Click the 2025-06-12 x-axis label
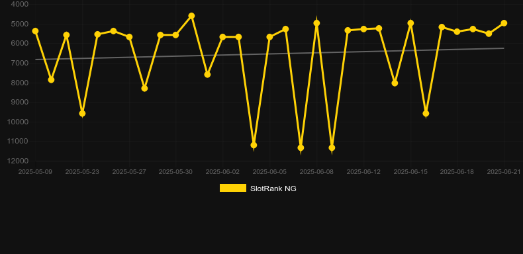Viewport: 523px width, 254px height. pos(363,172)
